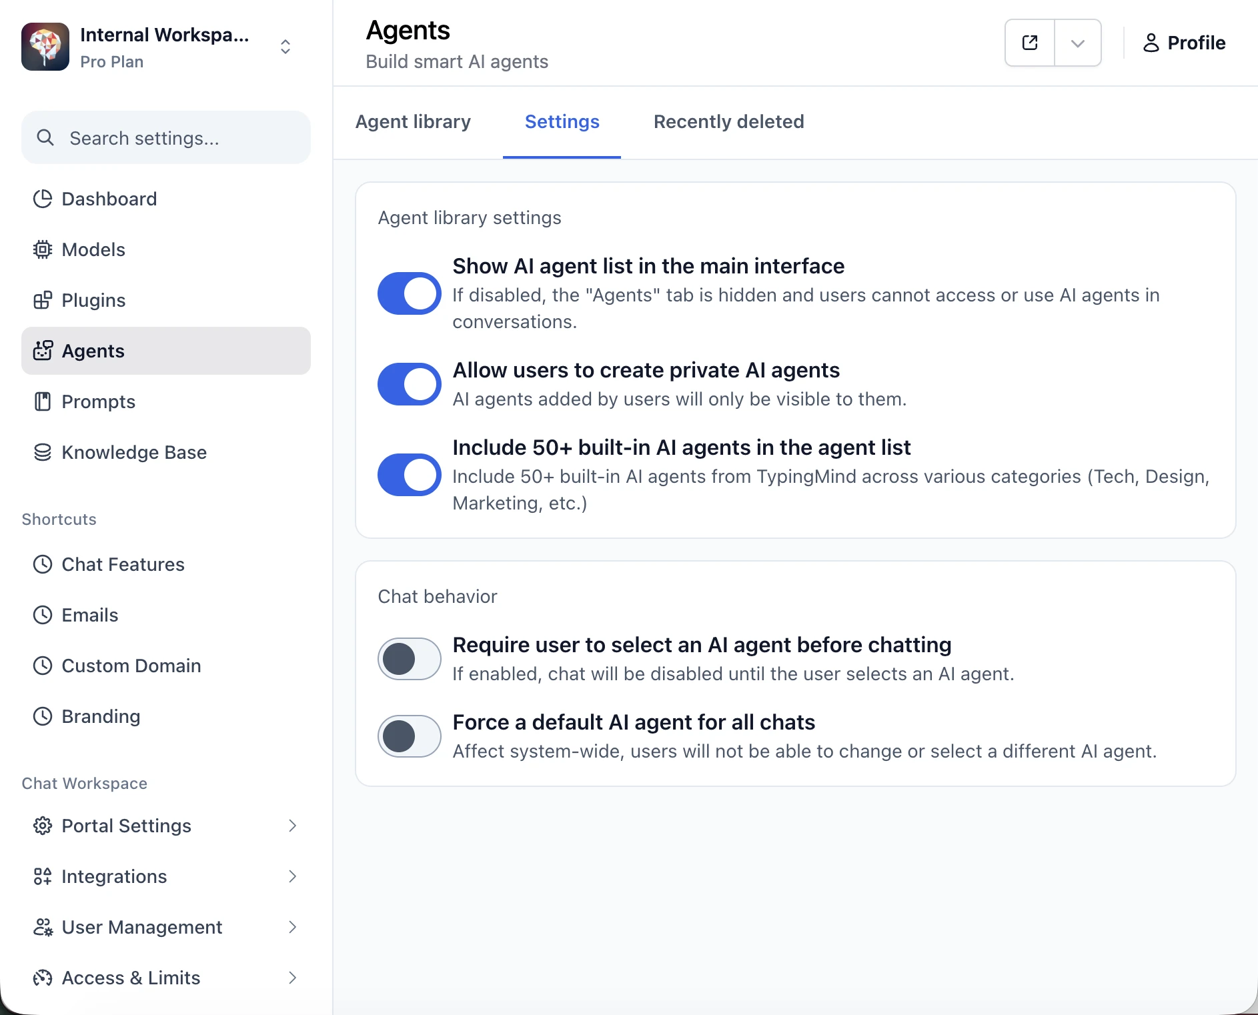Click the Dashboard pie chart icon
Image resolution: width=1258 pixels, height=1015 pixels.
click(x=43, y=199)
